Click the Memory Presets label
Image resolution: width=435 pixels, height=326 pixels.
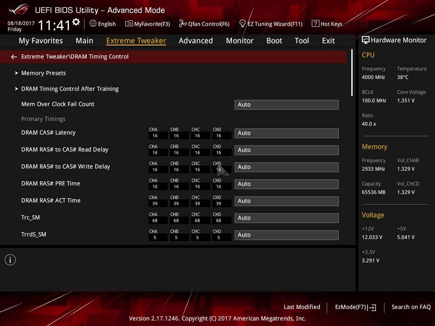[x=44, y=73]
